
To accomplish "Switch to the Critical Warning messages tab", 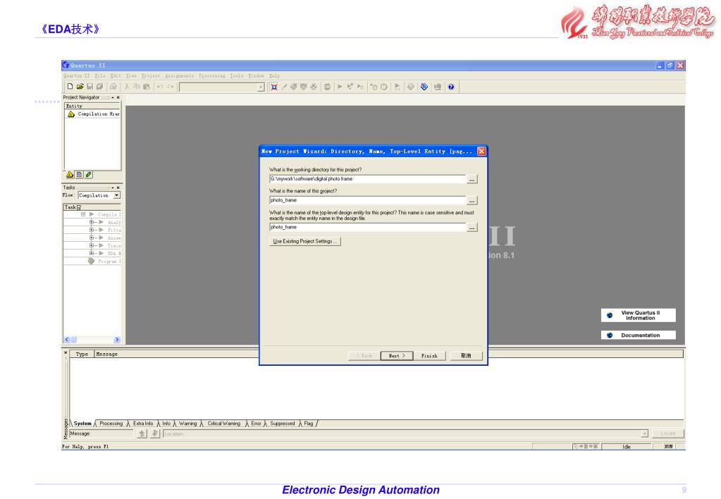I will (x=223, y=424).
